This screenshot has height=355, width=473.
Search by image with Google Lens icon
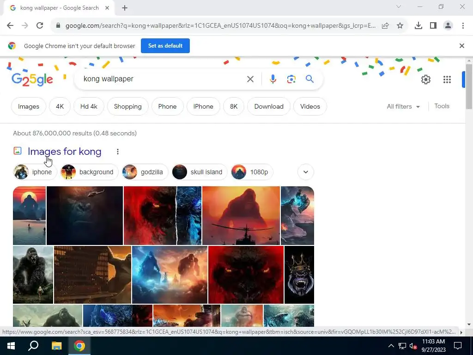(291, 79)
